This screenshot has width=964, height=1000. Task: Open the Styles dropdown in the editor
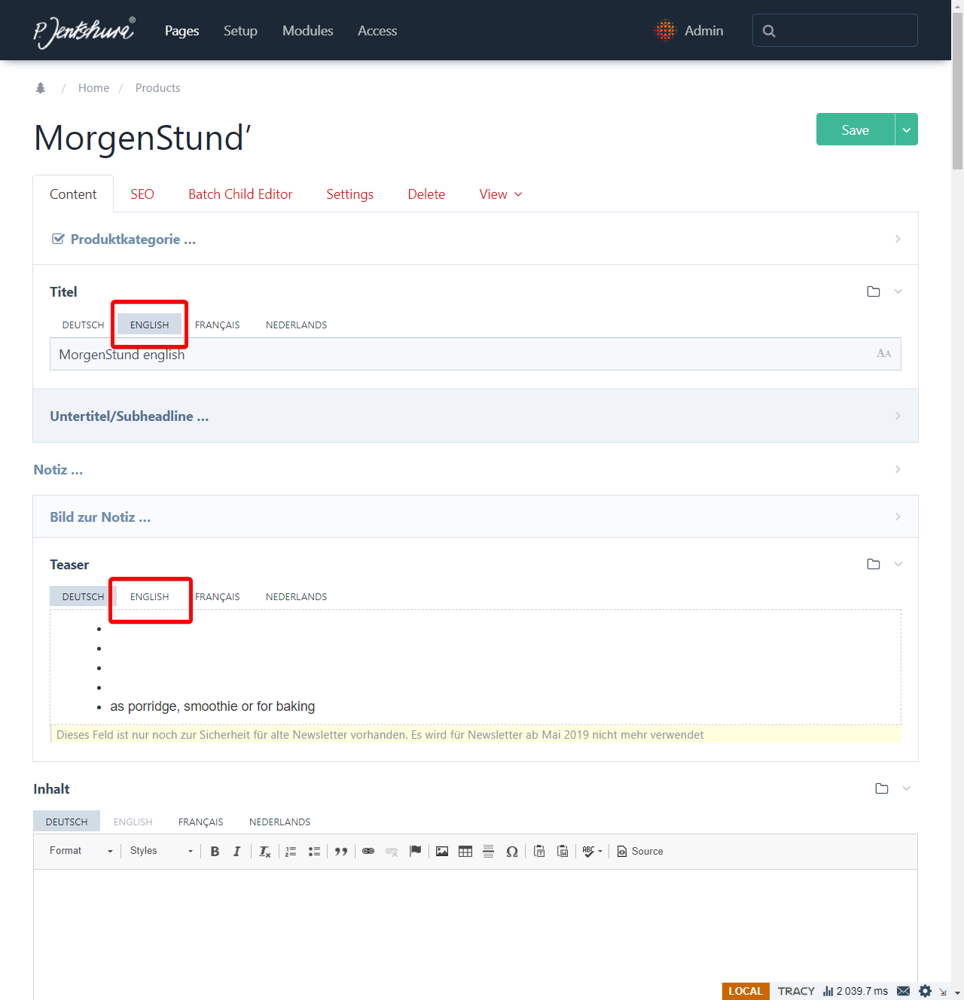point(161,852)
